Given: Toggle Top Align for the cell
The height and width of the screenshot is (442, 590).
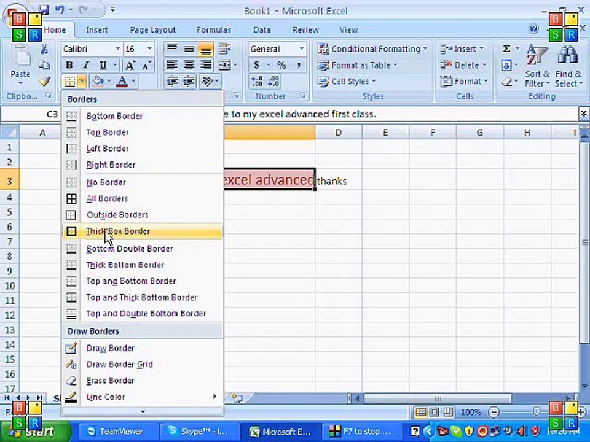Looking at the screenshot, I should 172,48.
